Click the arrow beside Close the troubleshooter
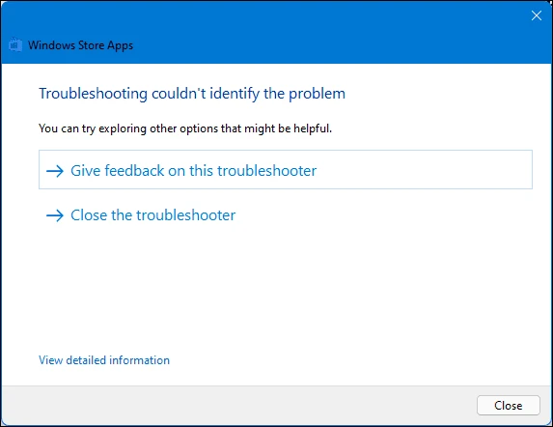Screen dimensions: 553x427 tap(55, 215)
